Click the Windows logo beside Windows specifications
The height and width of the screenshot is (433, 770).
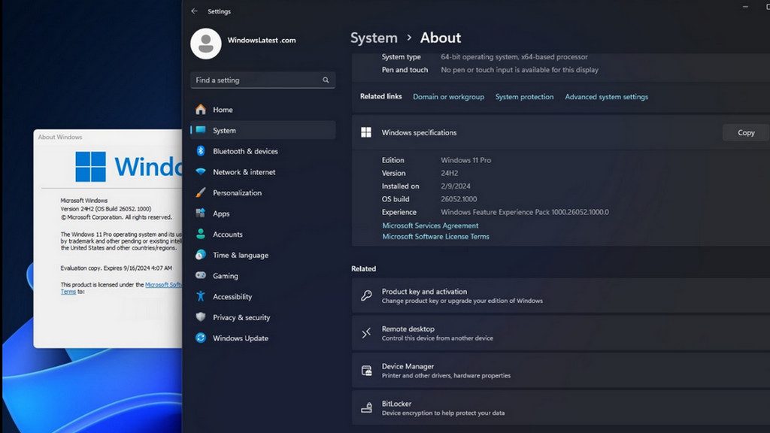pos(366,132)
